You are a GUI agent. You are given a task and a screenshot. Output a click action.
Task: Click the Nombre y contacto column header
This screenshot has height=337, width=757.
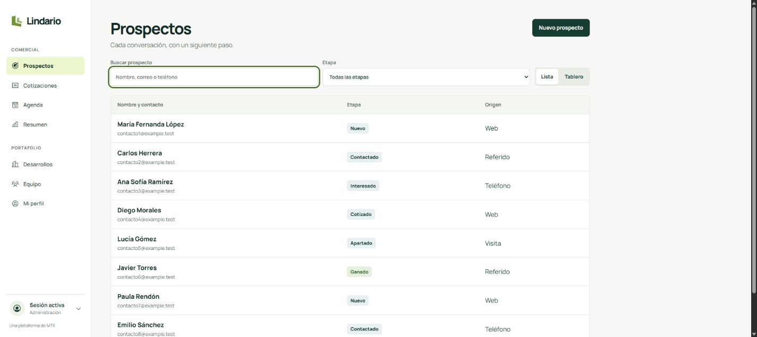tap(140, 105)
